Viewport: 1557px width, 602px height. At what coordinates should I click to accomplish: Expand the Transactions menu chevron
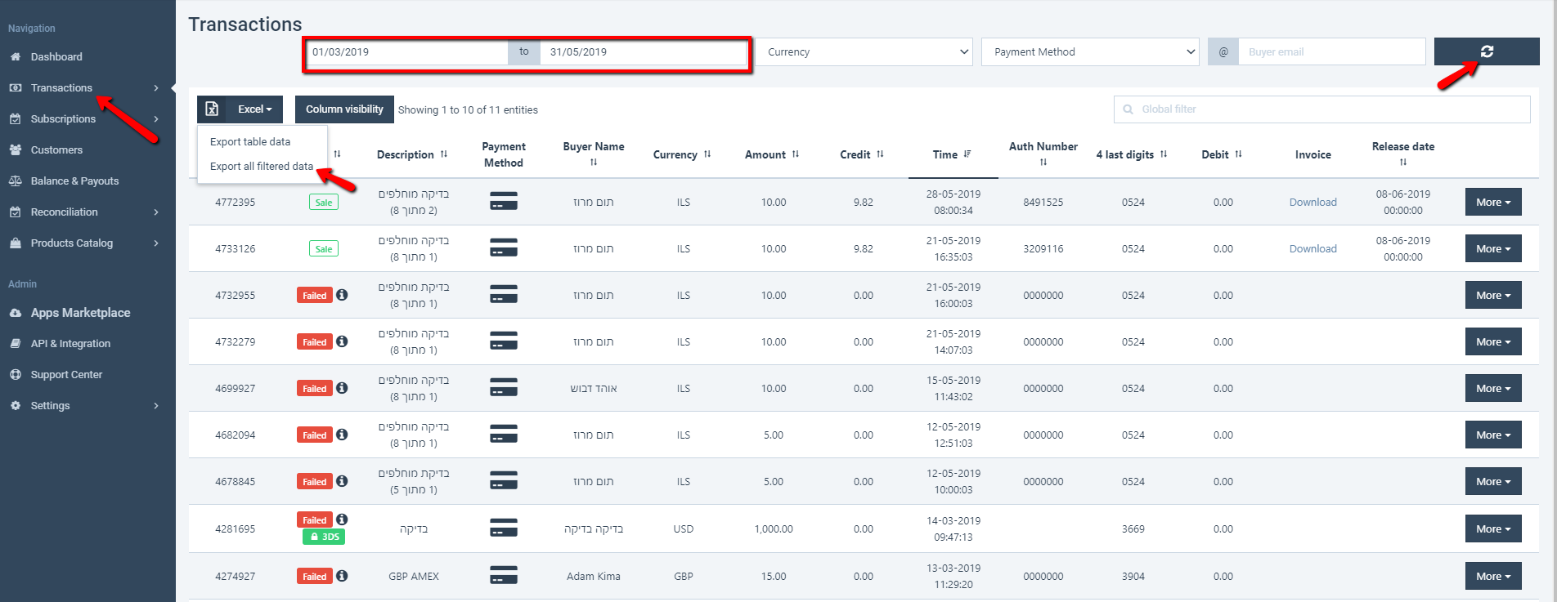[156, 88]
